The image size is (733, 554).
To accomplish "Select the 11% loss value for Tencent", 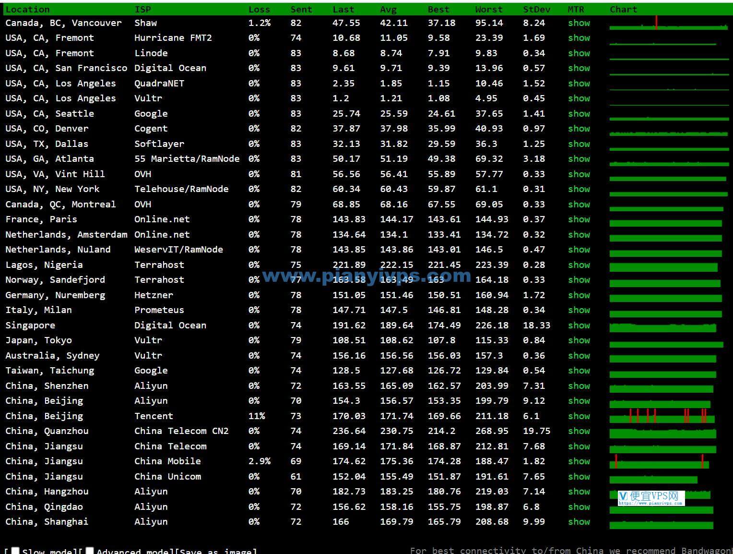I will 257,416.
